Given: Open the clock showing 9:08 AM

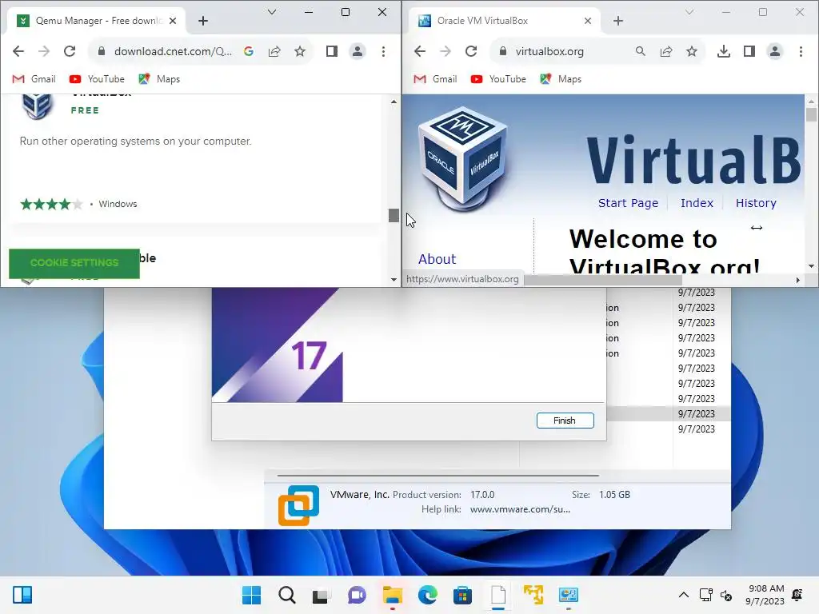Looking at the screenshot, I should tap(765, 595).
